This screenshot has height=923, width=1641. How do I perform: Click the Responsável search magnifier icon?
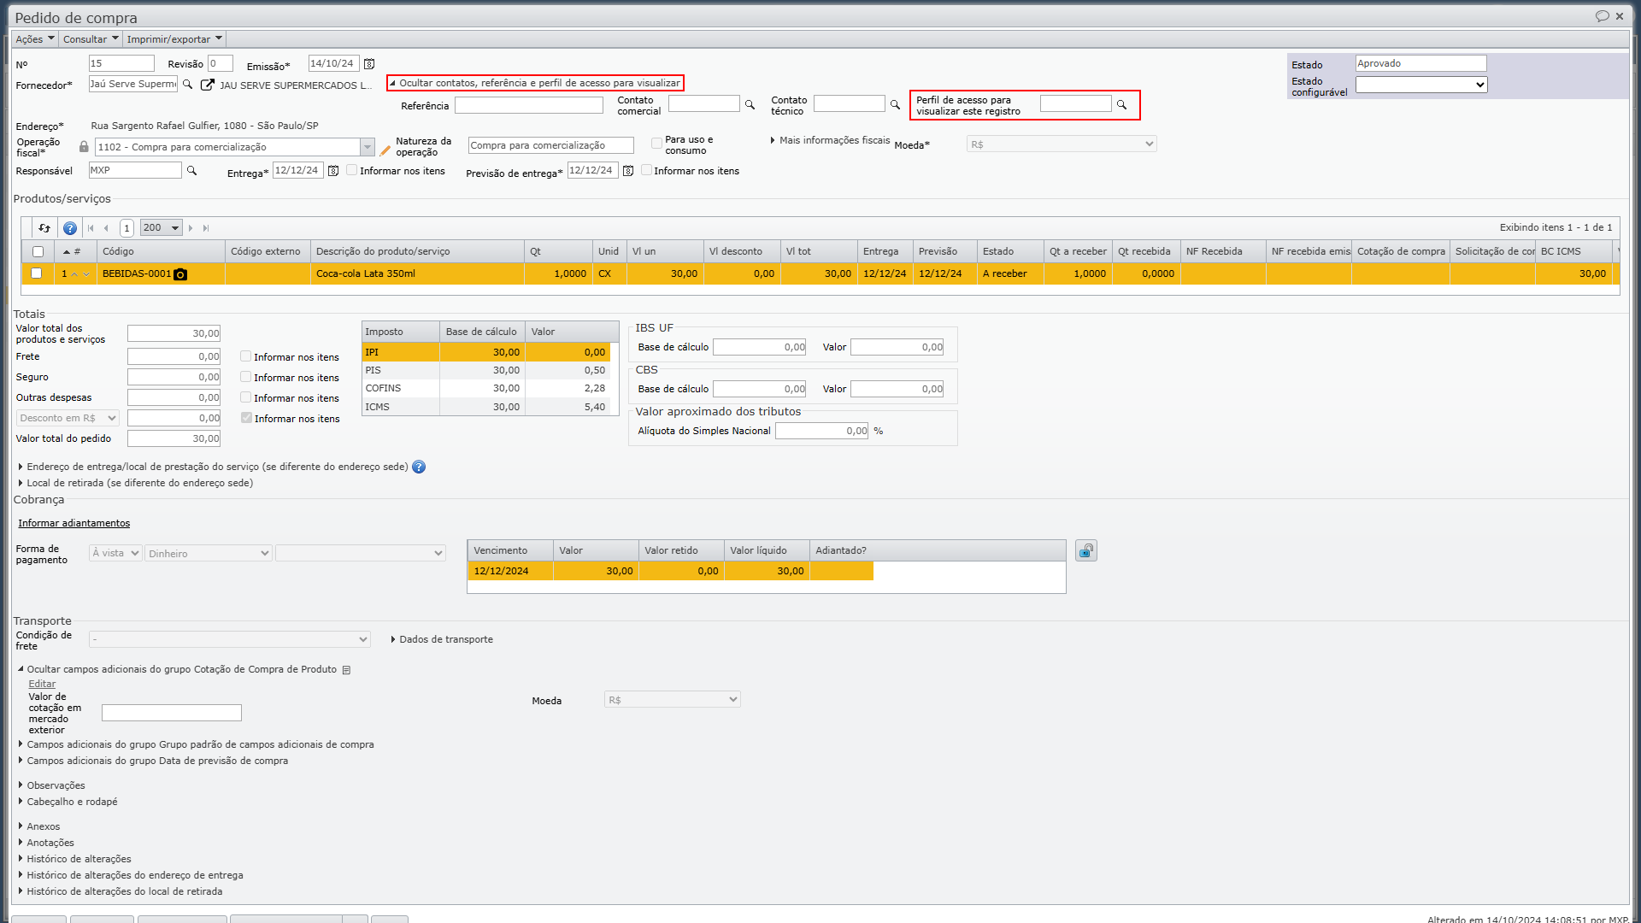point(192,171)
